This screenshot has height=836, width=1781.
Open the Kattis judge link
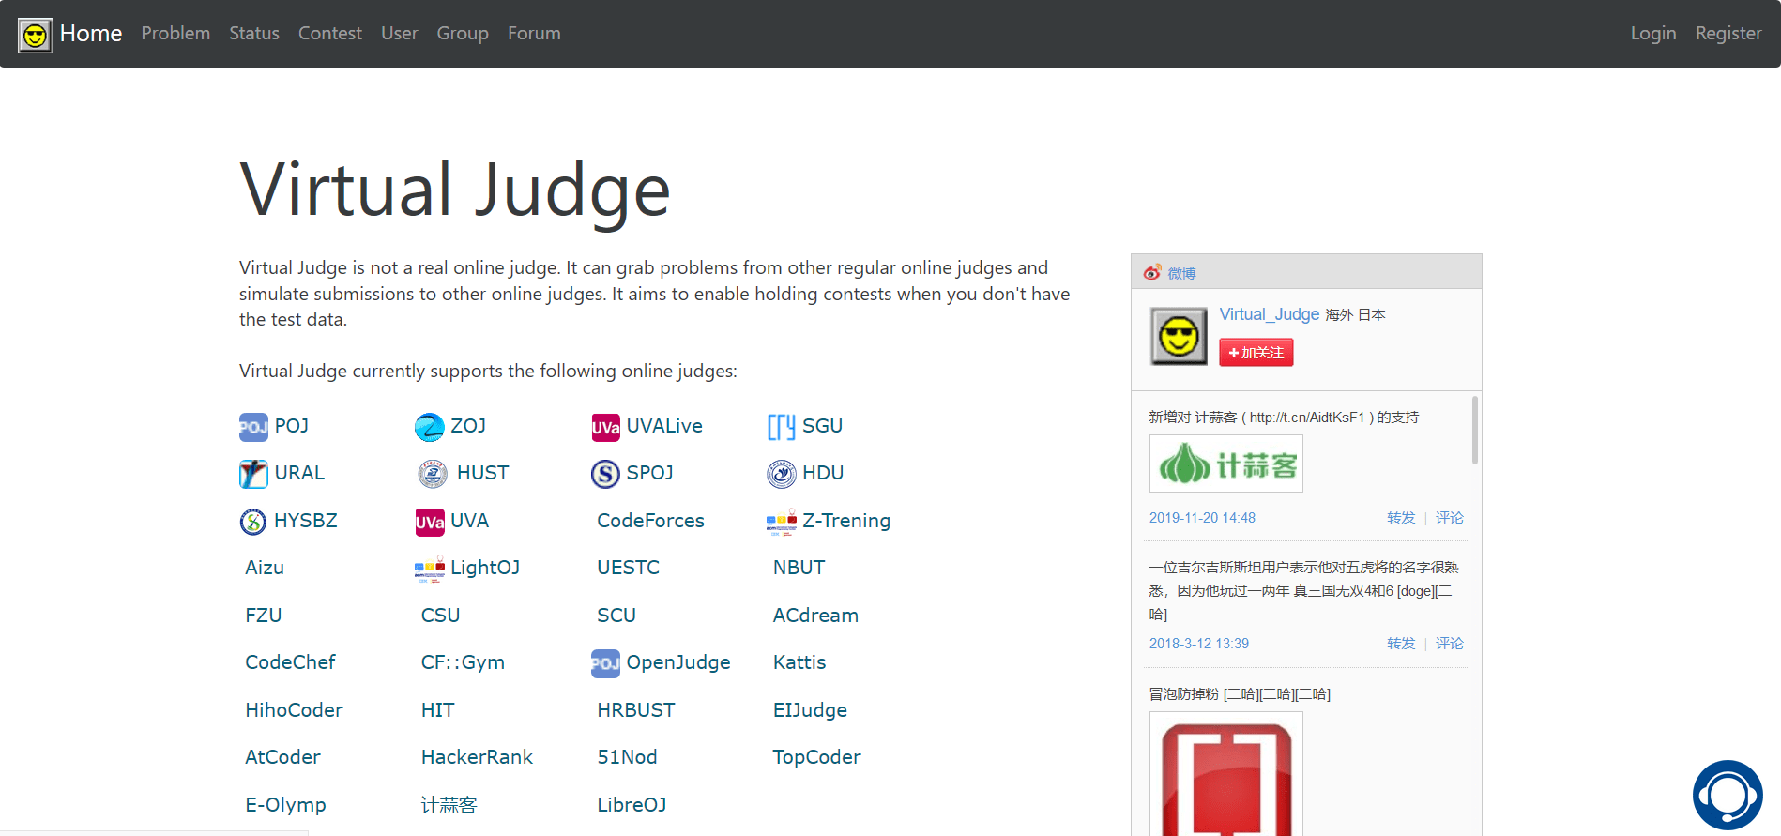click(x=799, y=662)
